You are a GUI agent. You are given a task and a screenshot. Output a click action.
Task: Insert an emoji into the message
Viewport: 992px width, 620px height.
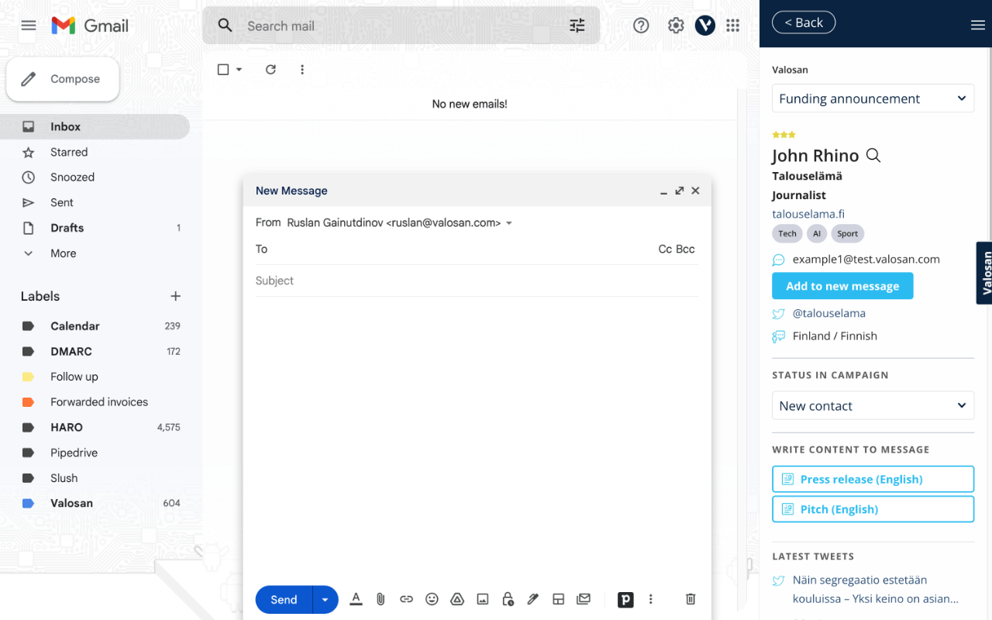(432, 599)
